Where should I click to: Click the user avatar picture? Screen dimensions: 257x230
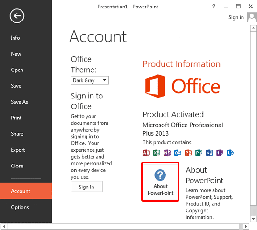pos(252,17)
